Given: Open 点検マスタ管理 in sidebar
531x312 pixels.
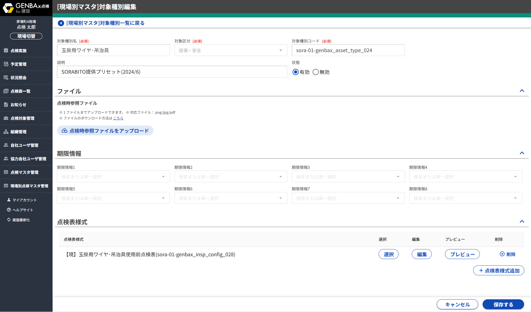Looking at the screenshot, I should (x=24, y=172).
